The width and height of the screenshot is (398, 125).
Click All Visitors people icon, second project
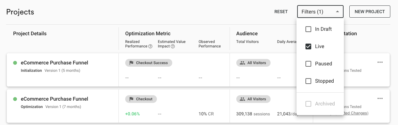click(242, 99)
